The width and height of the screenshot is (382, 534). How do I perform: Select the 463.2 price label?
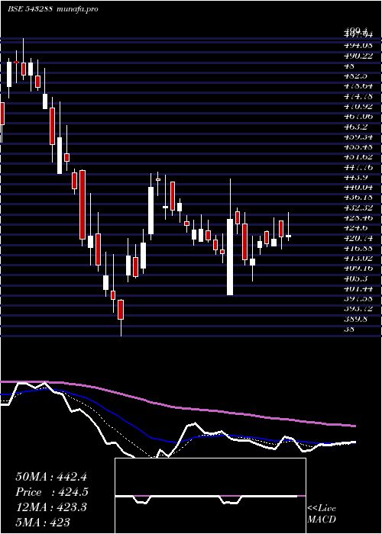355,127
